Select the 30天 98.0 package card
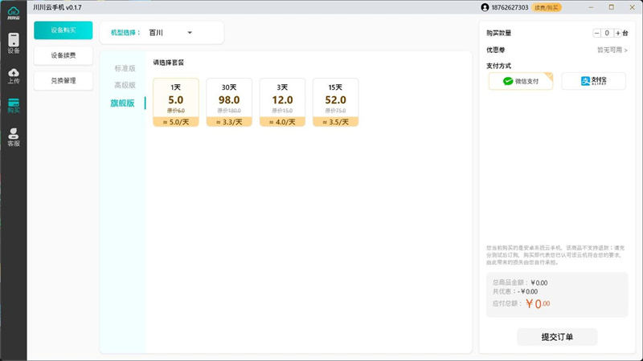Image resolution: width=643 pixels, height=361 pixels. click(x=229, y=102)
